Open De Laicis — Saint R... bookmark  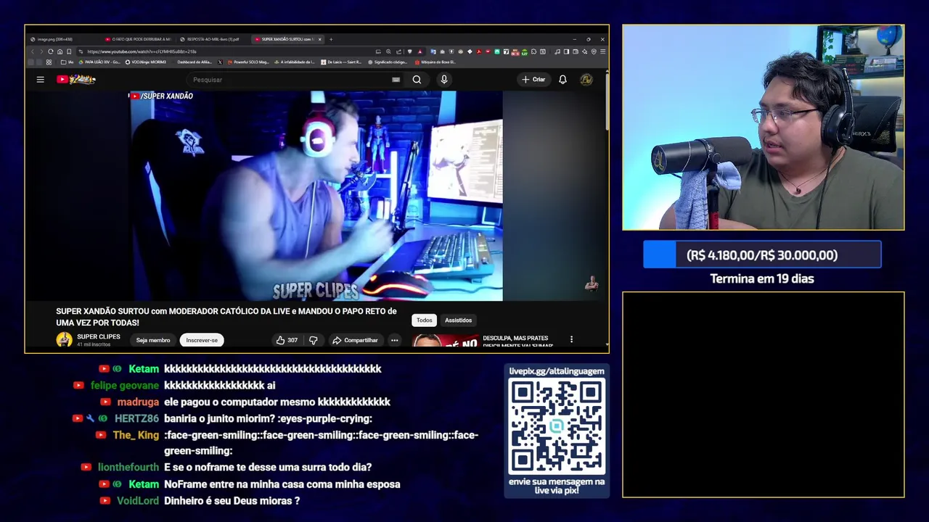tap(341, 62)
